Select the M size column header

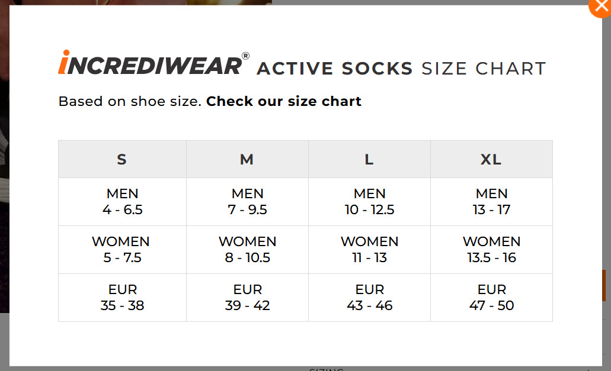[x=248, y=159]
